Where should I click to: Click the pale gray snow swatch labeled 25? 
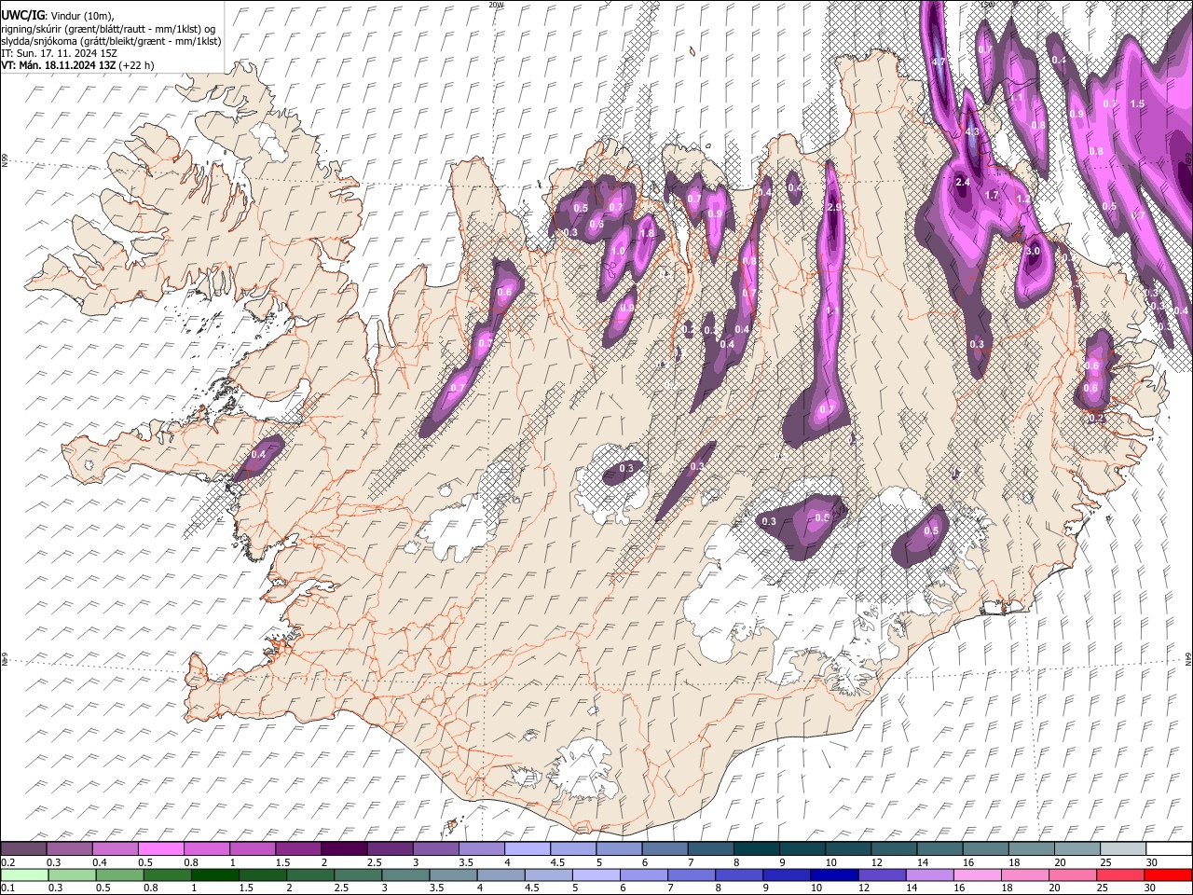click(1123, 849)
